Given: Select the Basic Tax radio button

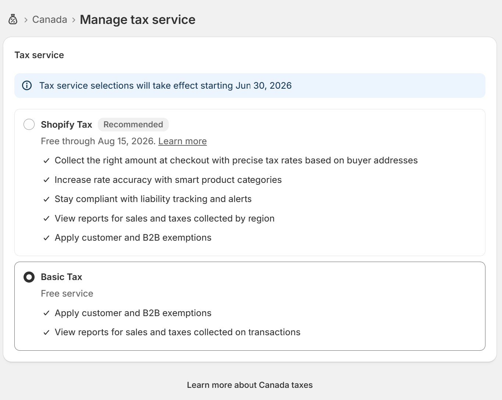Looking at the screenshot, I should 29,277.
